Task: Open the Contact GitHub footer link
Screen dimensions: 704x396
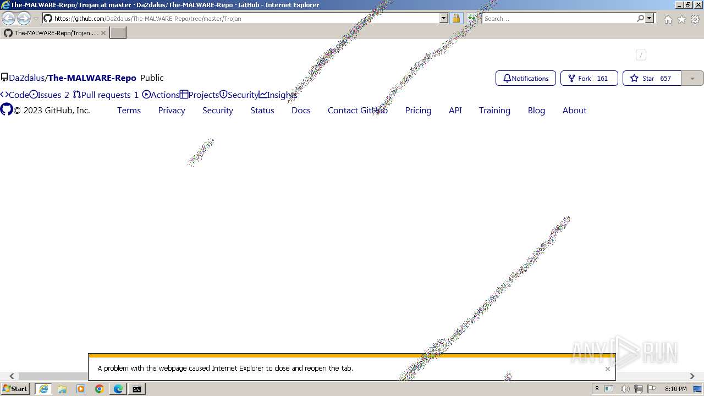Action: click(x=358, y=110)
